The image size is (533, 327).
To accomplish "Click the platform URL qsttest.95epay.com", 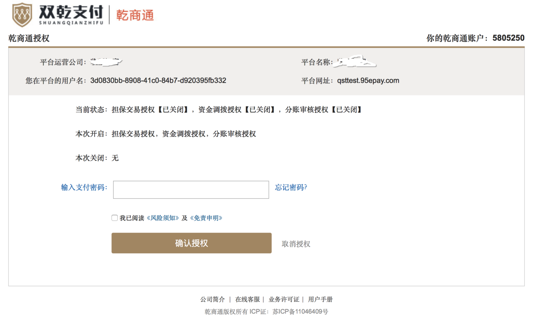I will pyautogui.click(x=368, y=80).
